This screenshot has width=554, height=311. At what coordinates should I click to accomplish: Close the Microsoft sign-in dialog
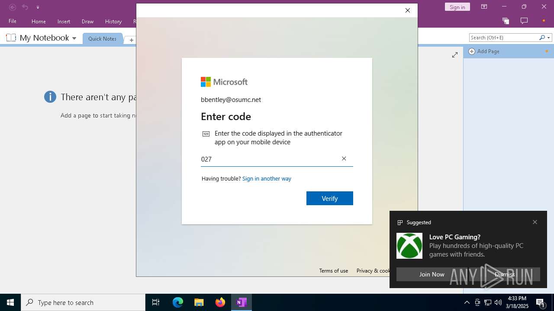click(x=407, y=10)
